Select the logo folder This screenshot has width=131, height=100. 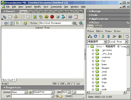104,82
